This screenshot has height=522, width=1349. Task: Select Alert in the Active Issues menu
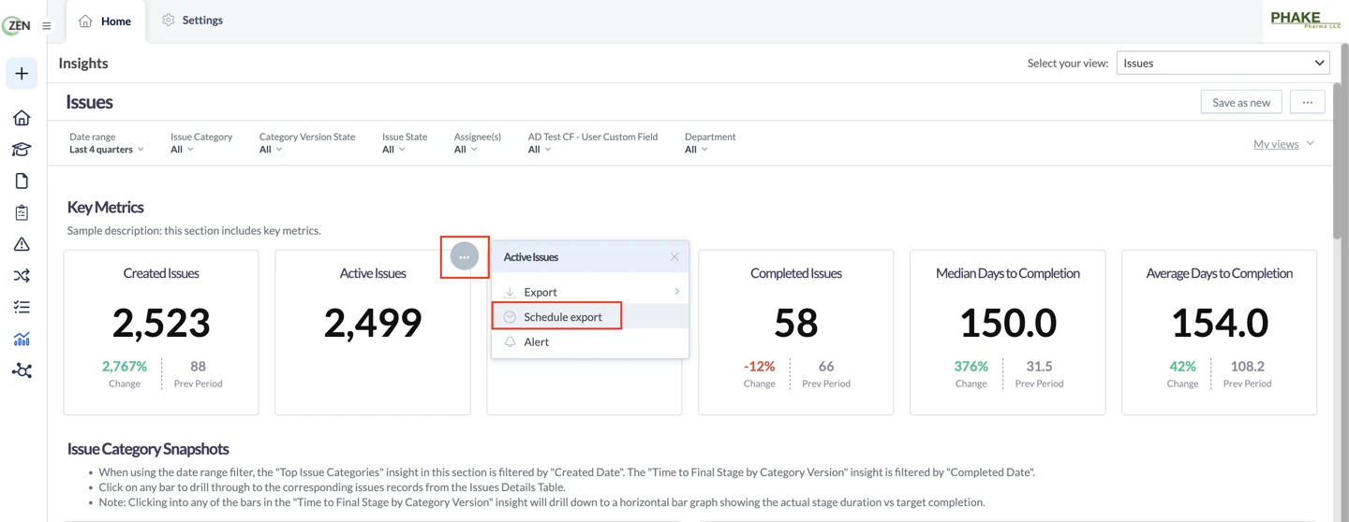(590, 341)
